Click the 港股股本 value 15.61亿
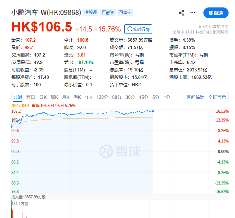Image resolution: width=235 pixels, height=218 pixels. click(140, 77)
